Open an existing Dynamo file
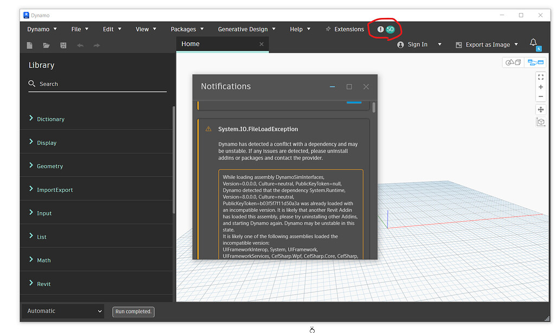This screenshot has height=333, width=555. (x=46, y=46)
